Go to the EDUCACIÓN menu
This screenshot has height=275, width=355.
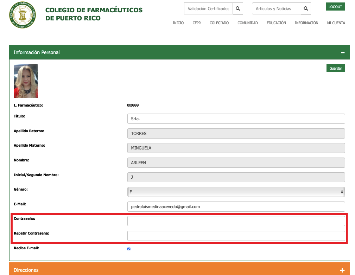[276, 23]
